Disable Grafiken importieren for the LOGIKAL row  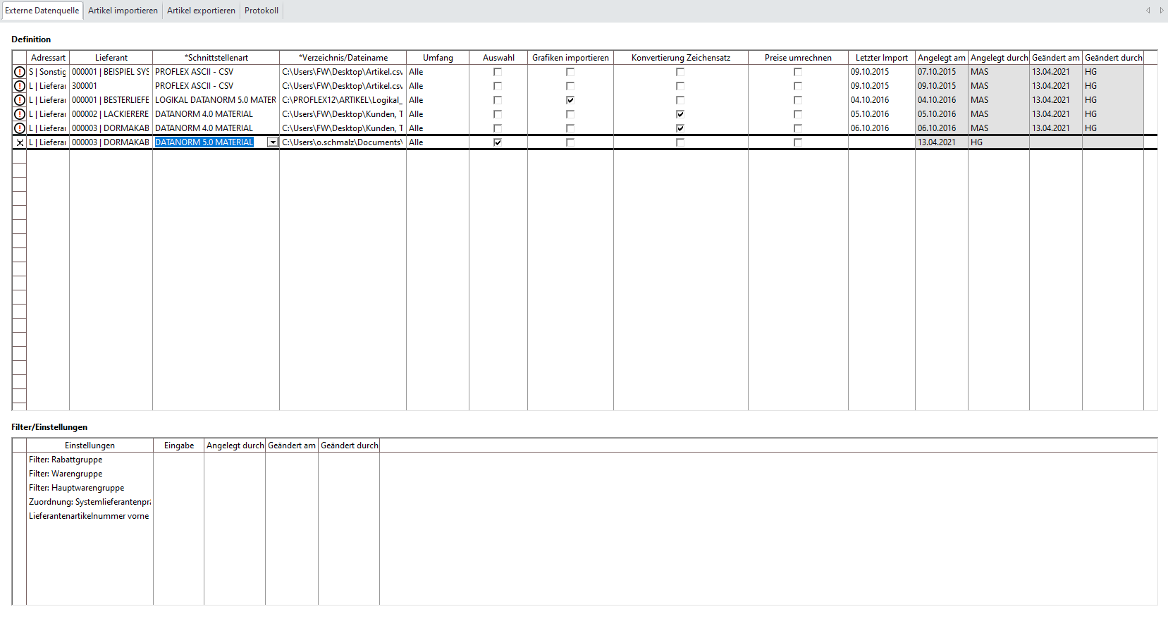570,100
